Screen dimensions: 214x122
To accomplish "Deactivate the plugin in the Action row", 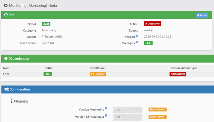I will point(152,24).
